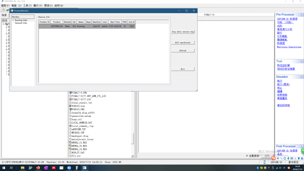Viewport: 304px width, 171px height.
Task: Select the NEWEQ_01.MSG file icon
Action: [x=70, y=143]
